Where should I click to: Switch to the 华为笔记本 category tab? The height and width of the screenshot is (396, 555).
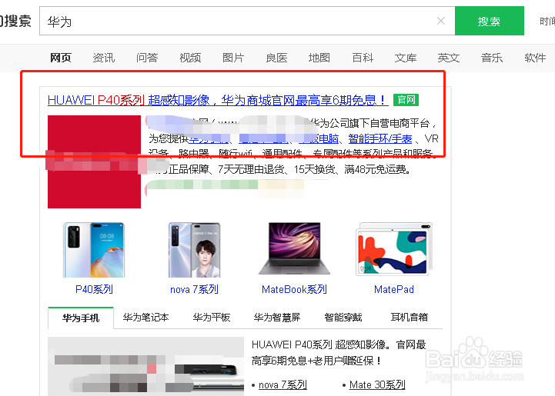[145, 318]
